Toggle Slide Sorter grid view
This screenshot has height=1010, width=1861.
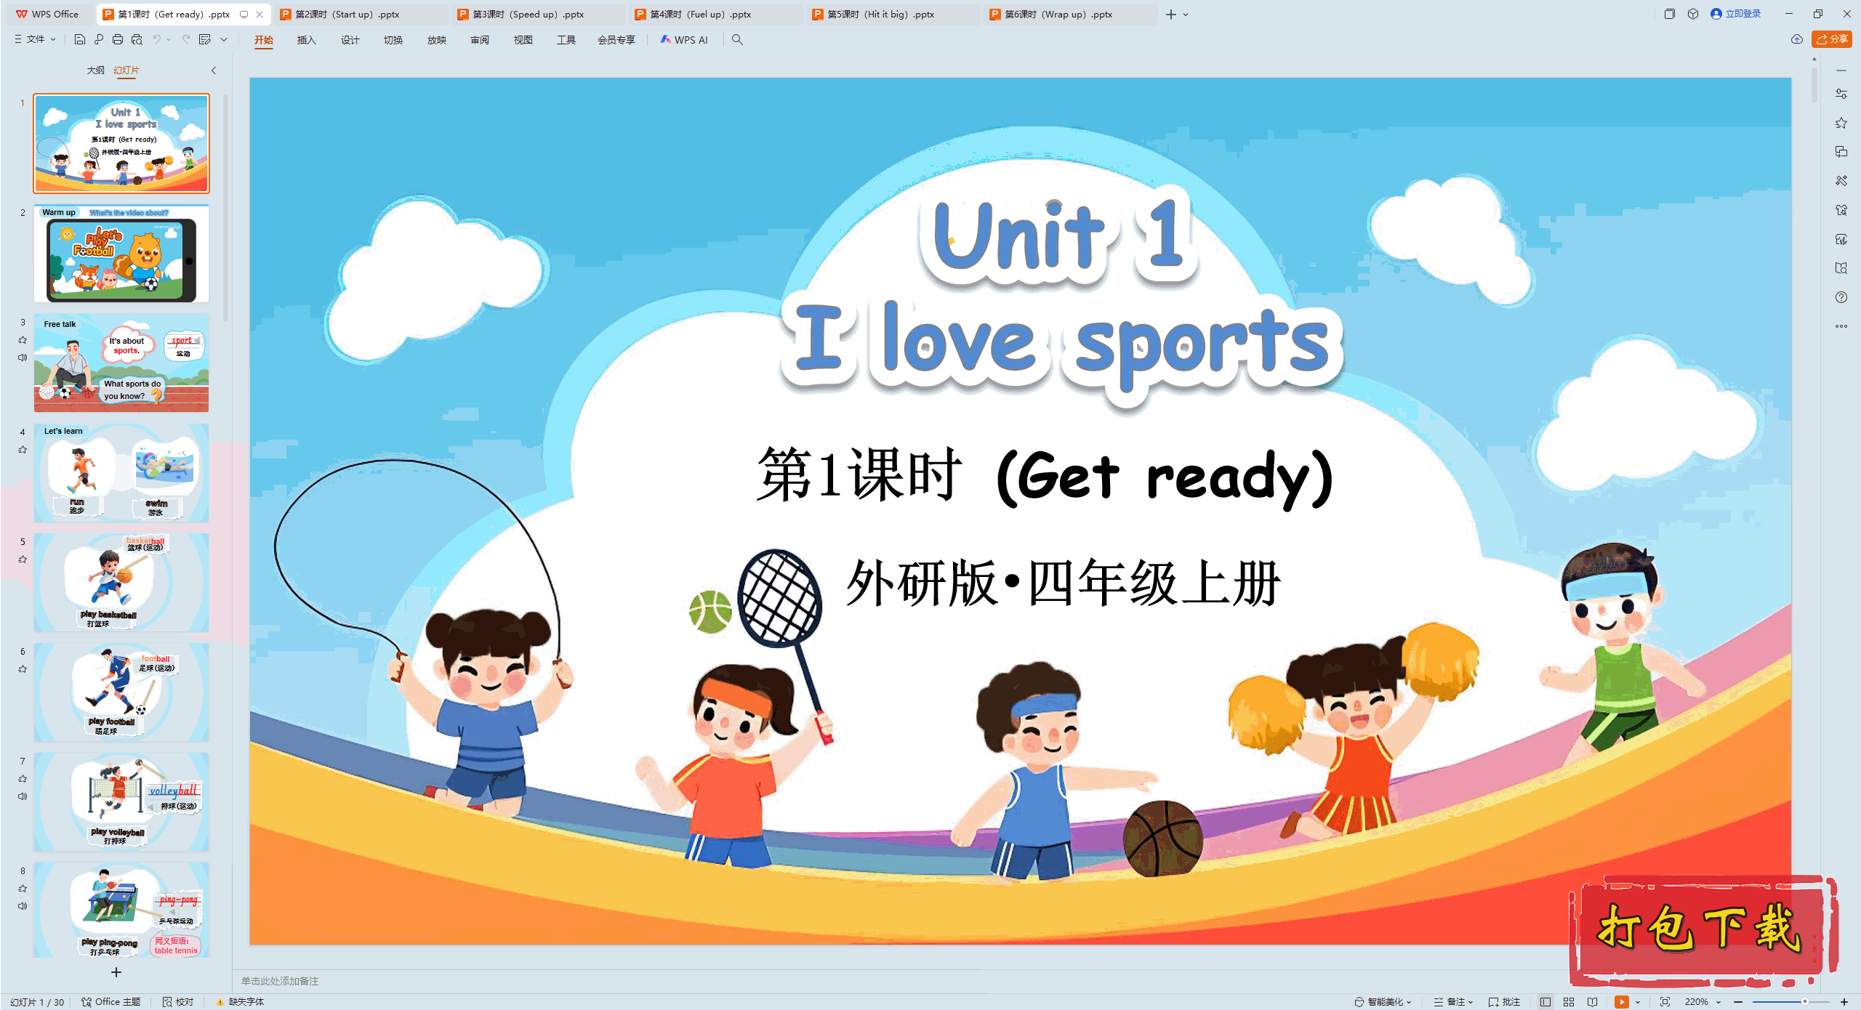pos(1569,1002)
